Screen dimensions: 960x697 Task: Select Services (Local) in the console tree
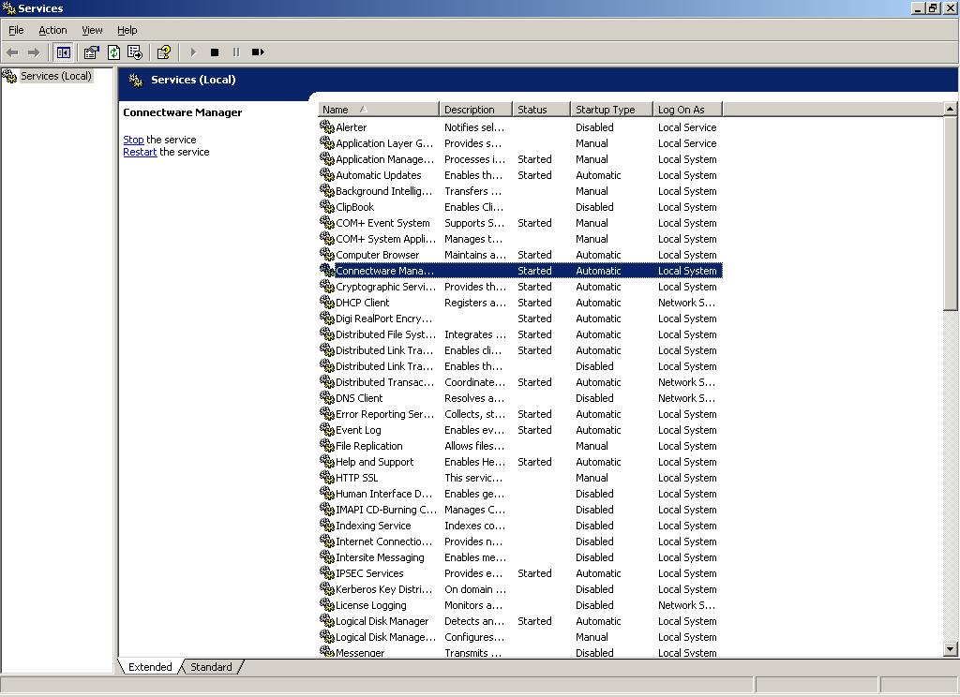coord(55,76)
